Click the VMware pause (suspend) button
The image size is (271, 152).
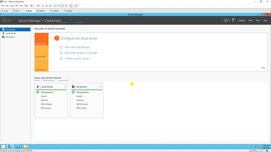(x=31, y=5)
